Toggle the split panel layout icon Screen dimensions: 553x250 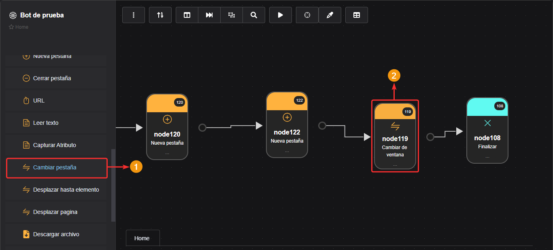pos(187,15)
